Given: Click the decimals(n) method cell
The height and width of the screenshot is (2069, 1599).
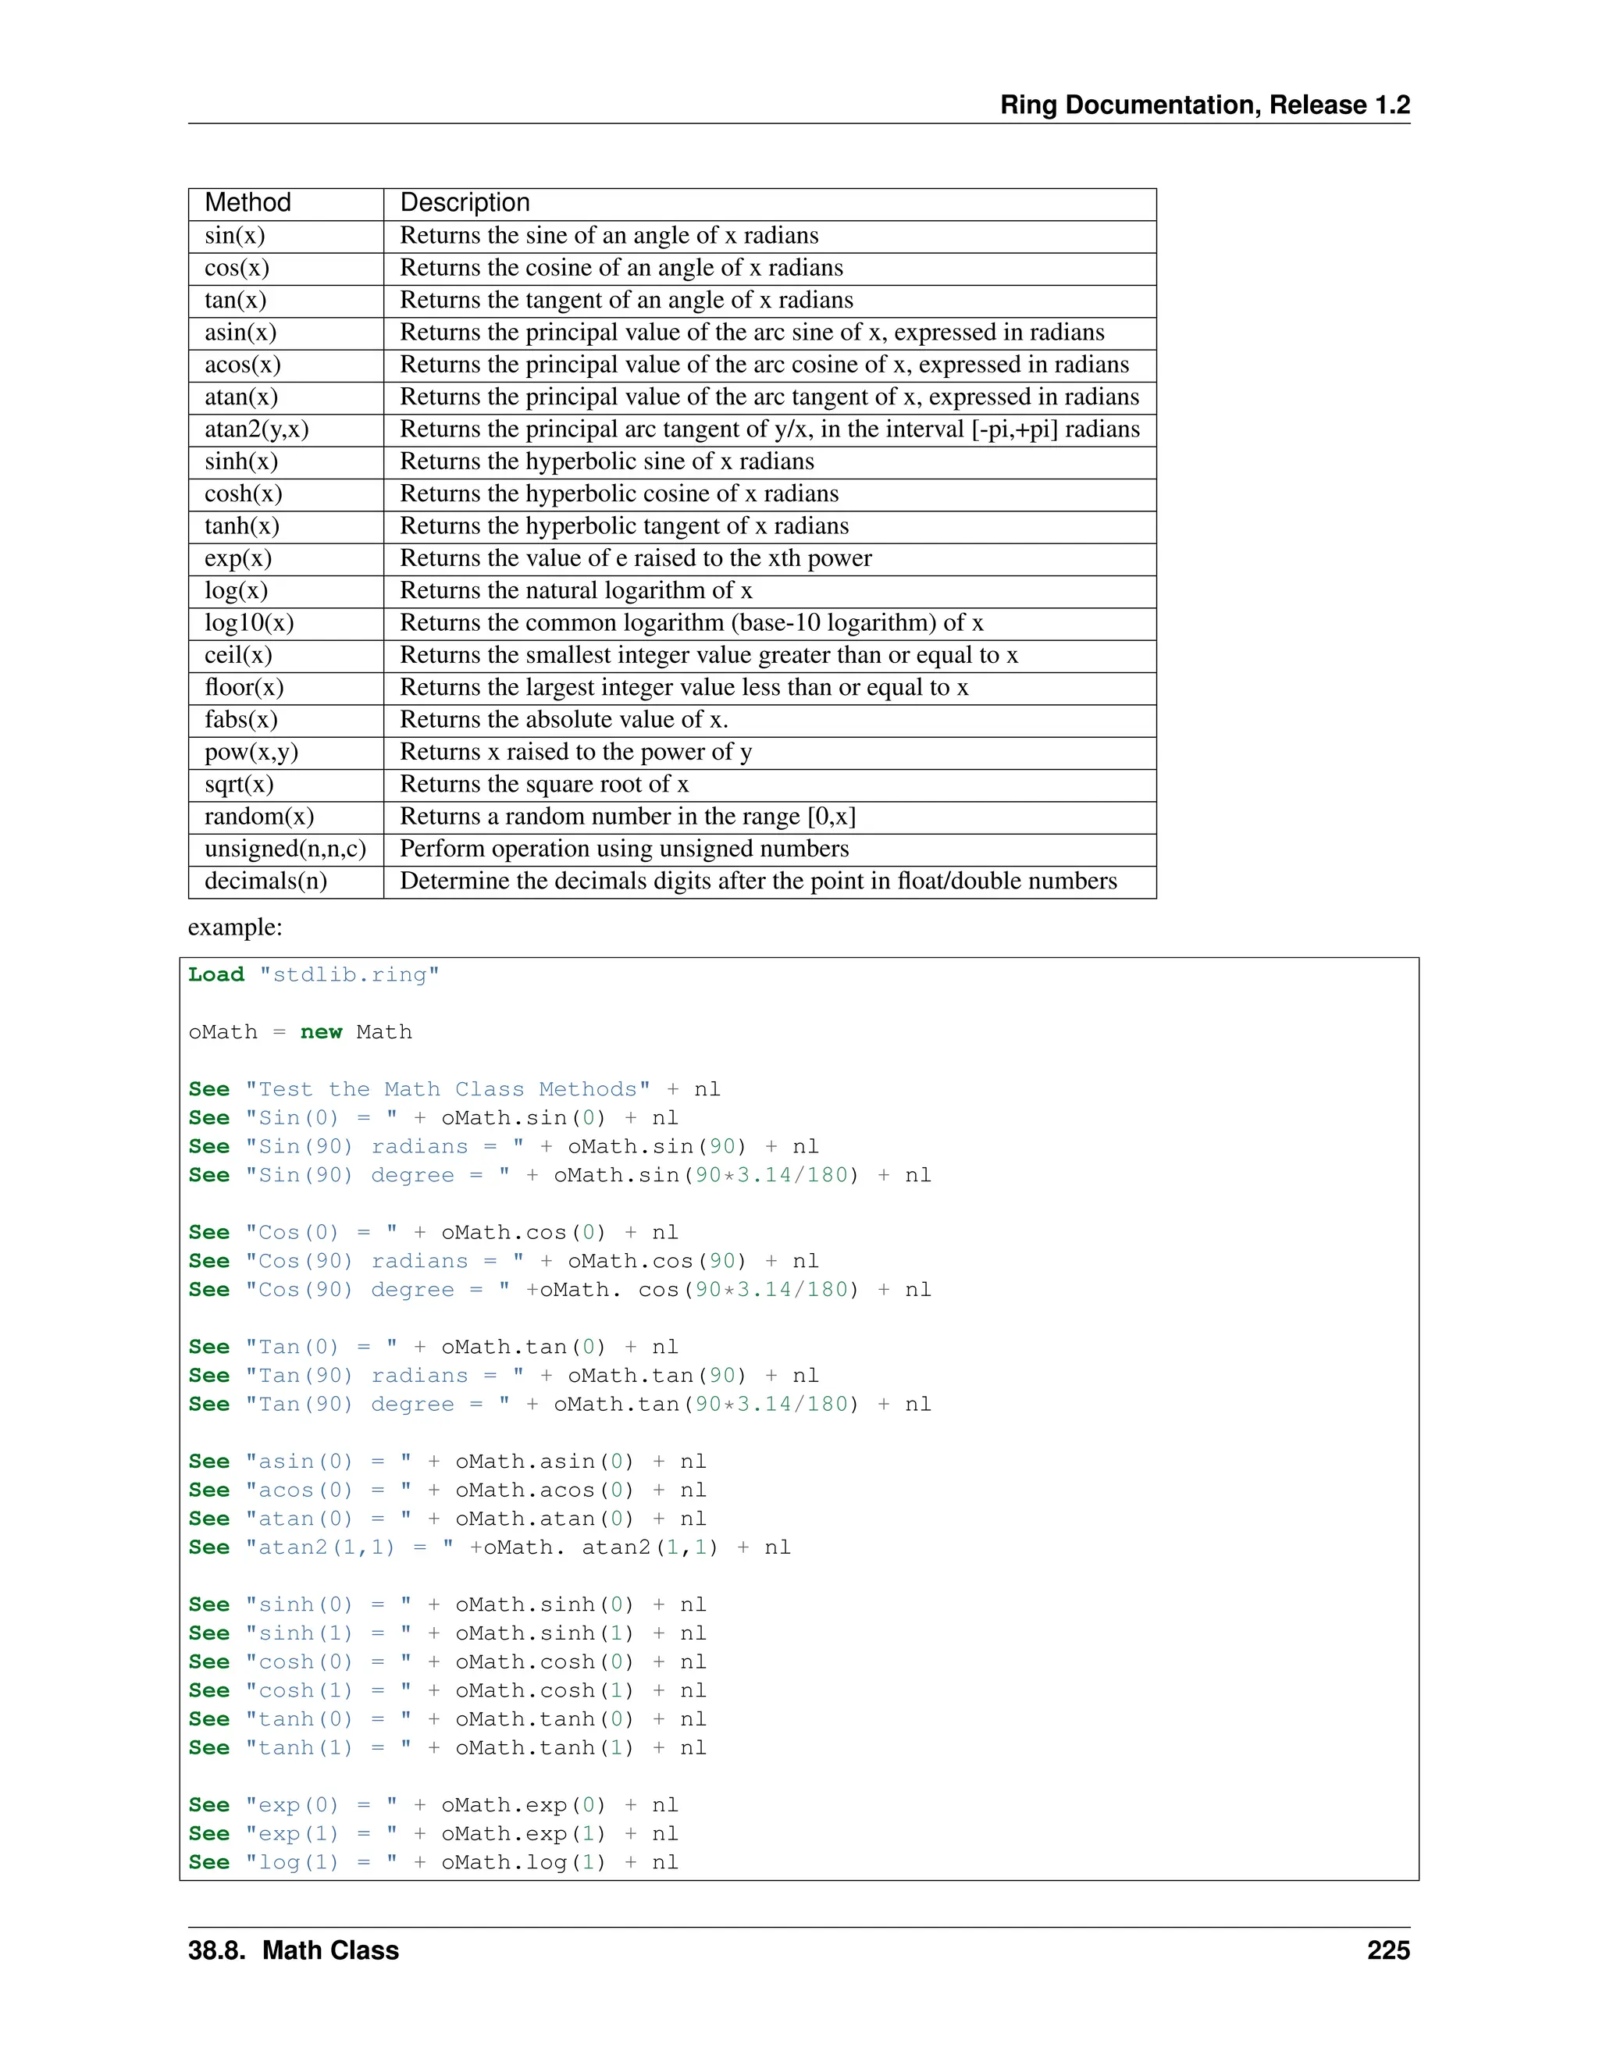Looking at the screenshot, I should [x=265, y=881].
